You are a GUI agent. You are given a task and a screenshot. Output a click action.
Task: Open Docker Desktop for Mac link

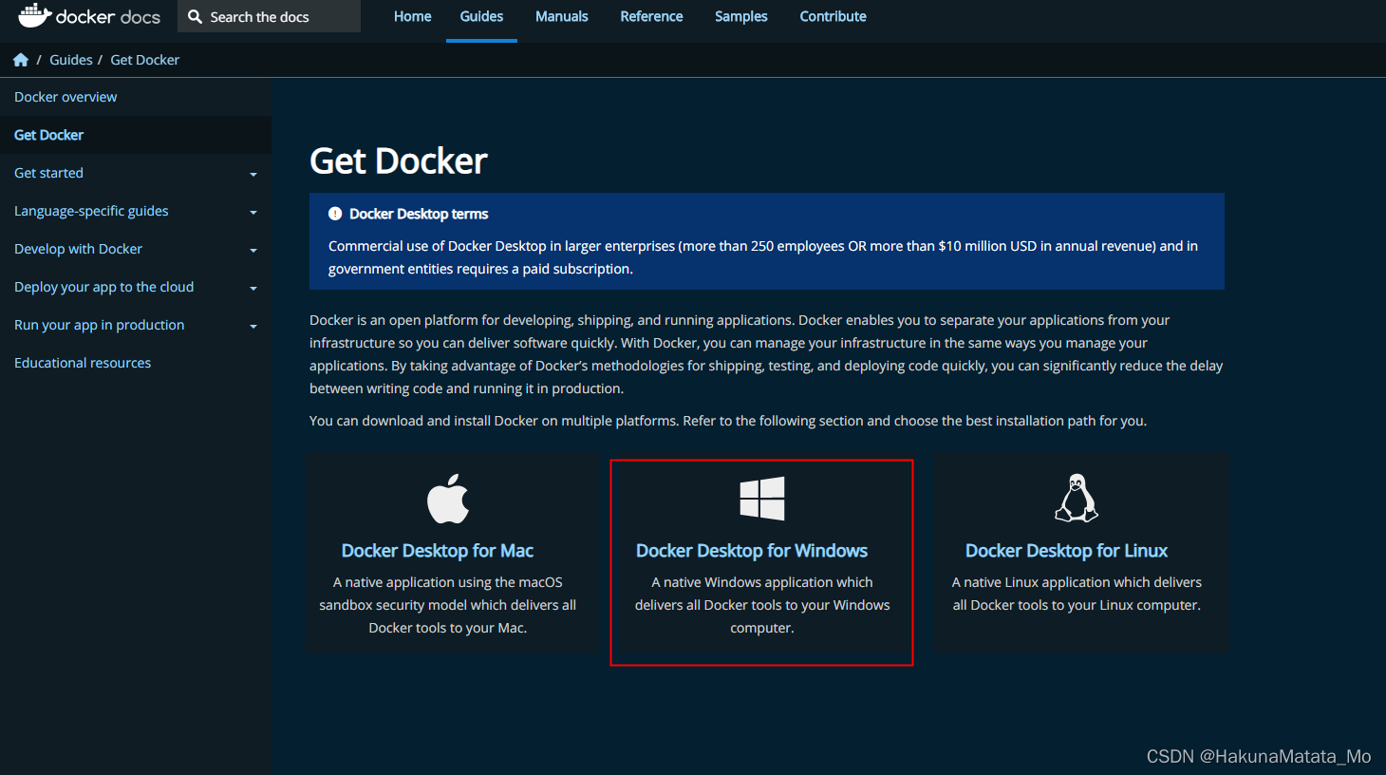click(438, 551)
